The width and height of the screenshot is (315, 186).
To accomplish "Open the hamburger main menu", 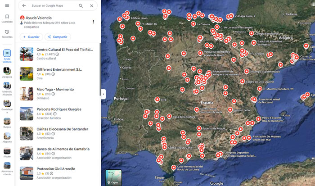I will (7, 5).
